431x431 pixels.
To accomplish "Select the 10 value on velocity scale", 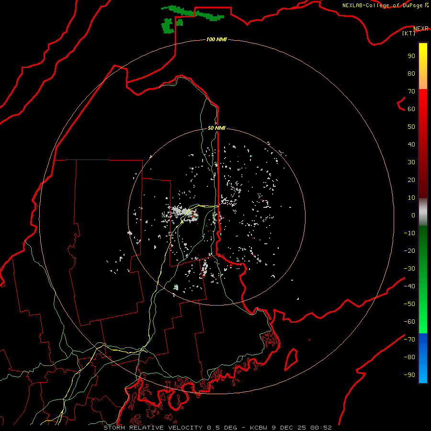I will click(x=411, y=198).
